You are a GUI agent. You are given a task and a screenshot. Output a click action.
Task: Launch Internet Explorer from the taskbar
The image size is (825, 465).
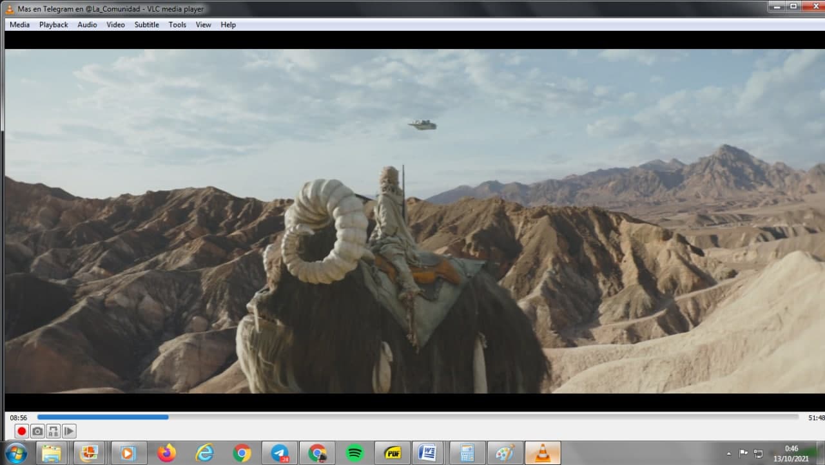click(204, 453)
